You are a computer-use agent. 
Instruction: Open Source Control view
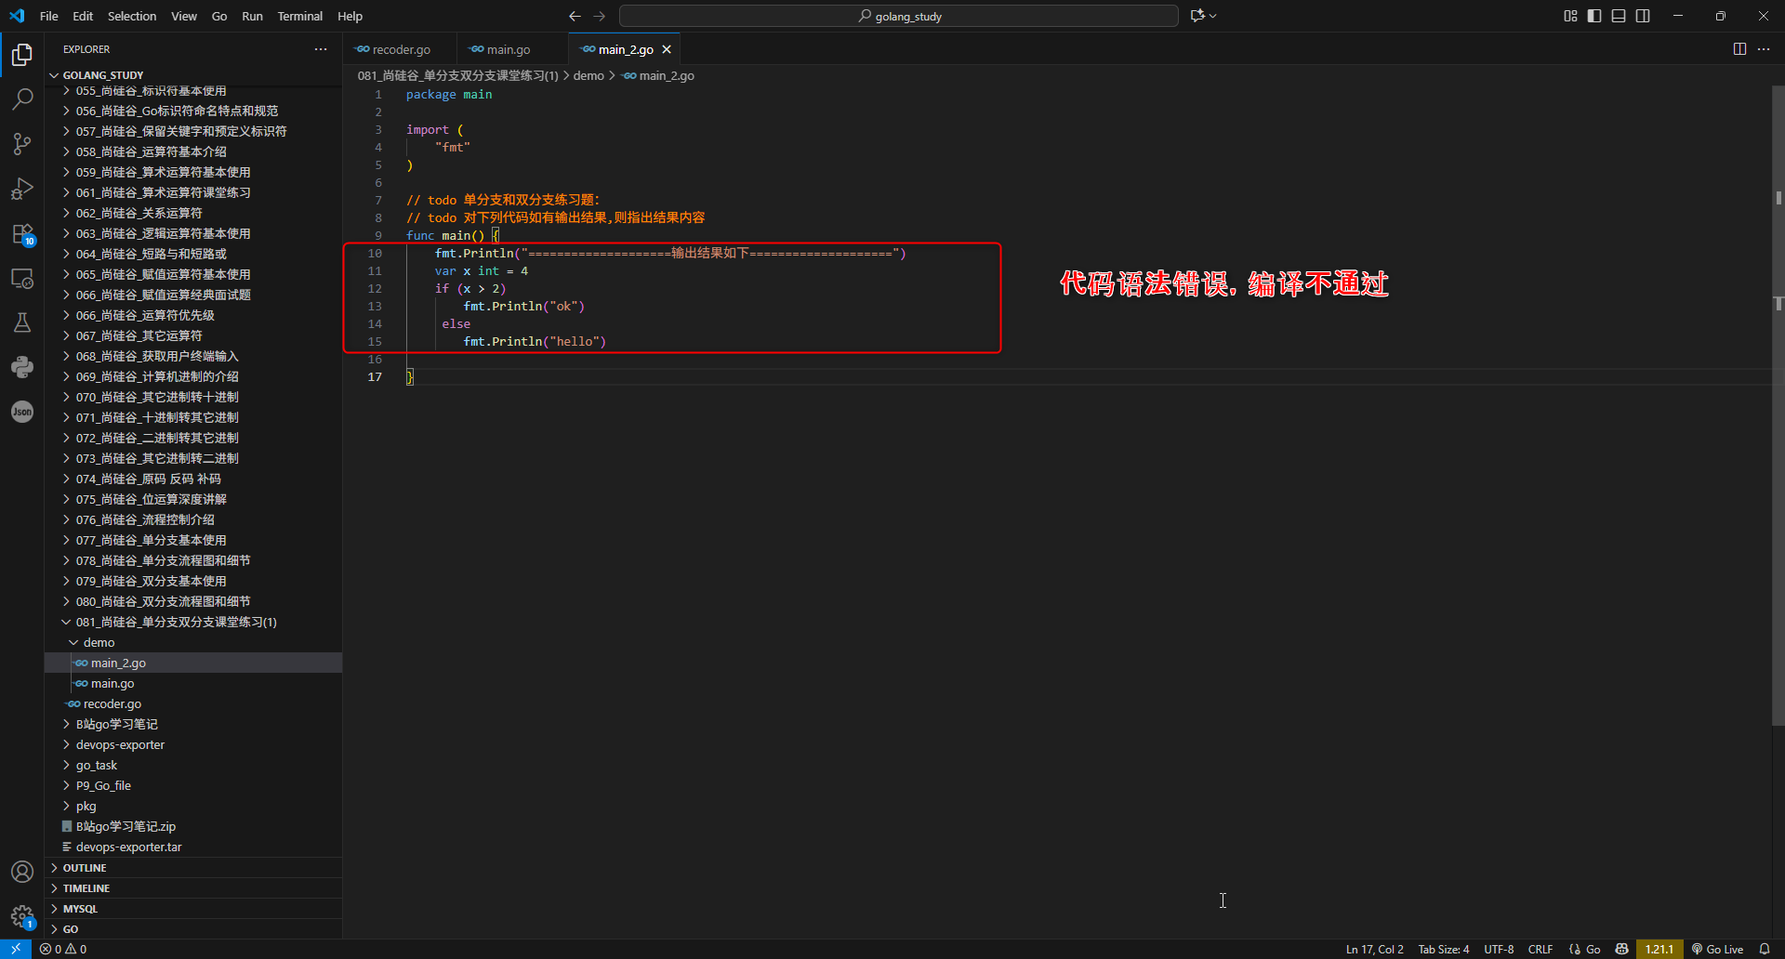[x=22, y=143]
